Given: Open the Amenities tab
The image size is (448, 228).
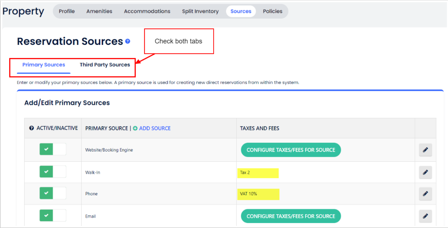Looking at the screenshot, I should tap(99, 11).
